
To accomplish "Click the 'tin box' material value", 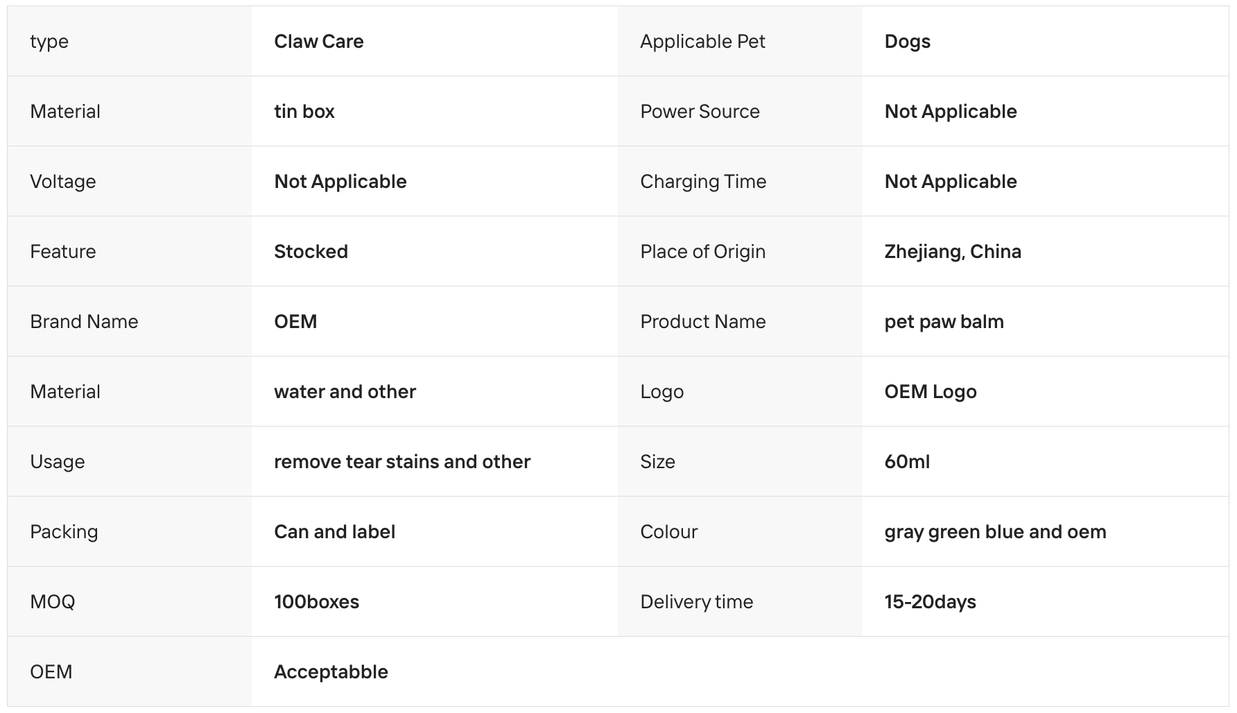I will tap(304, 112).
